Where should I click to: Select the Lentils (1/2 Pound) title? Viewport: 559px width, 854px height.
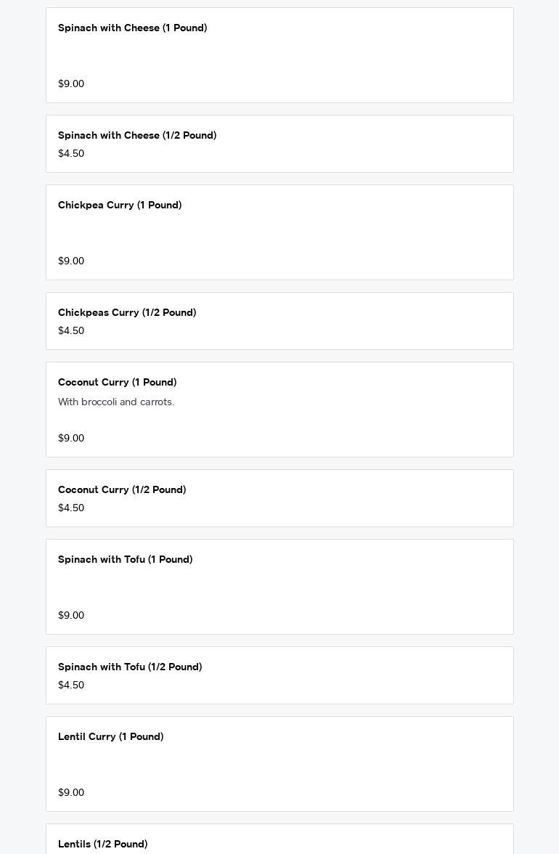pos(102,845)
